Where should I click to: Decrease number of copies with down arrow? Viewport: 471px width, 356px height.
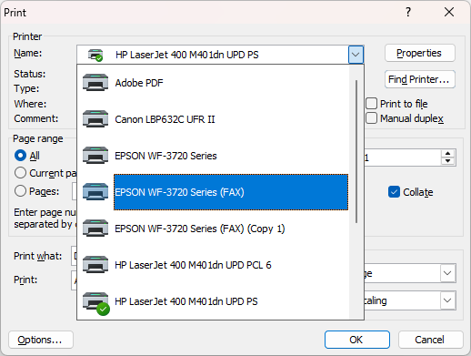point(448,161)
